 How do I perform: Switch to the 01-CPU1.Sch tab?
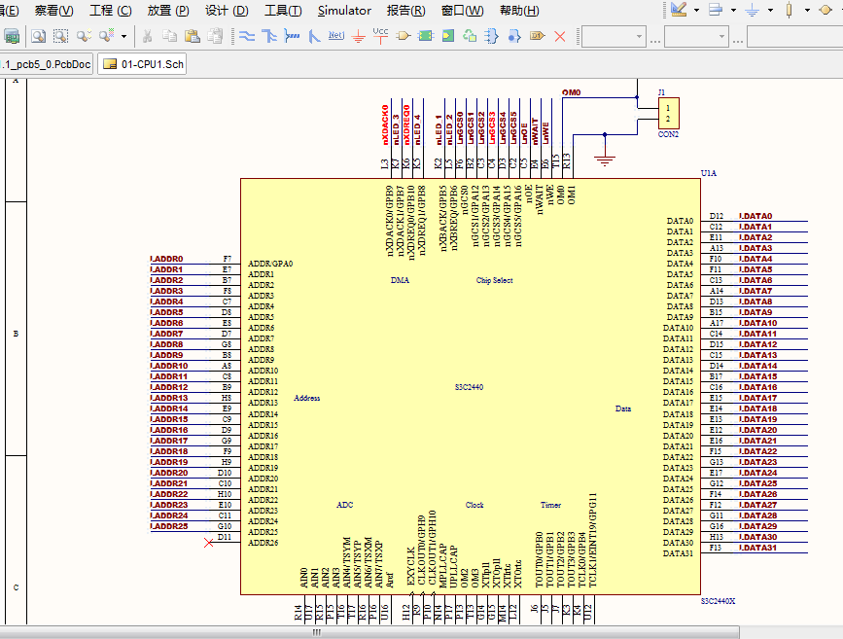click(142, 64)
